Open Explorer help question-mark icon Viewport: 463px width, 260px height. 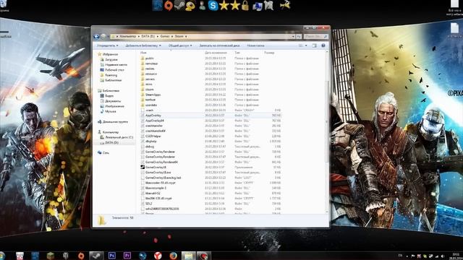pos(323,45)
